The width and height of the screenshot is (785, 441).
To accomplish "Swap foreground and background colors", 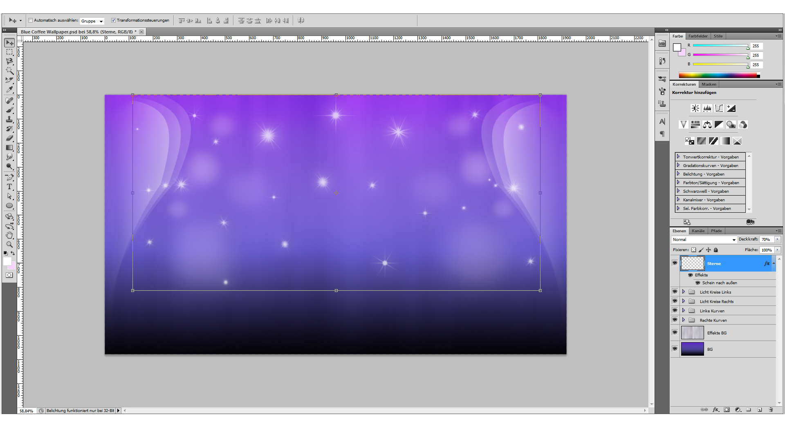I will pos(13,253).
